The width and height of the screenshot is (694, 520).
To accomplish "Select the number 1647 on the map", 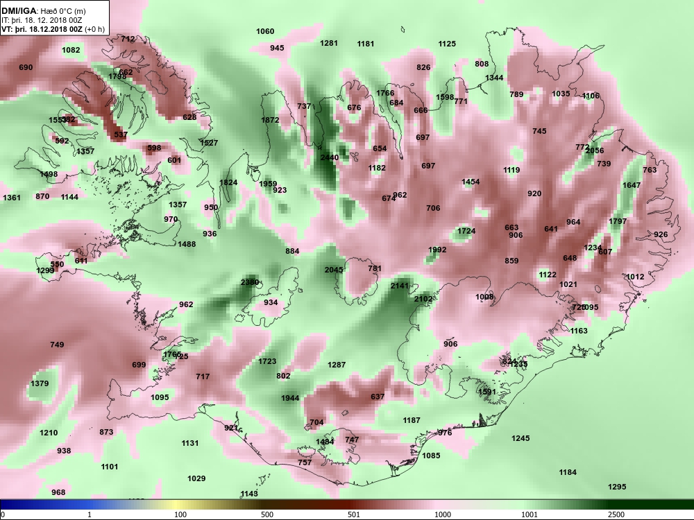I will coord(631,185).
